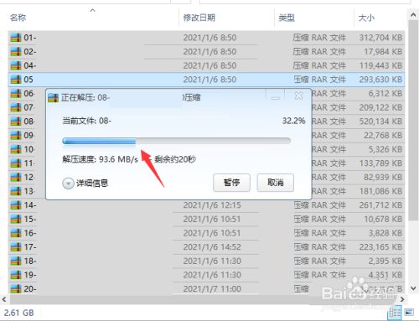Sort by 大小 column header
419x321 pixels.
coord(366,18)
